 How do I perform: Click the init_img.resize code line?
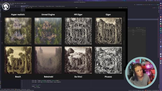[x=46, y=82]
